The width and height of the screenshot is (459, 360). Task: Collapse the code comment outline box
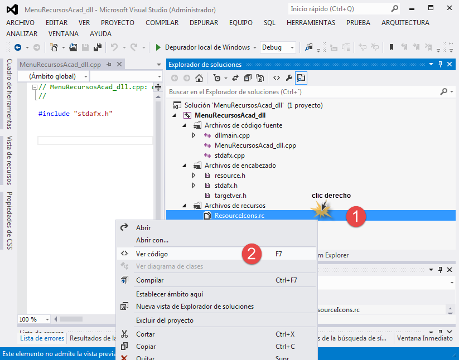(35, 87)
